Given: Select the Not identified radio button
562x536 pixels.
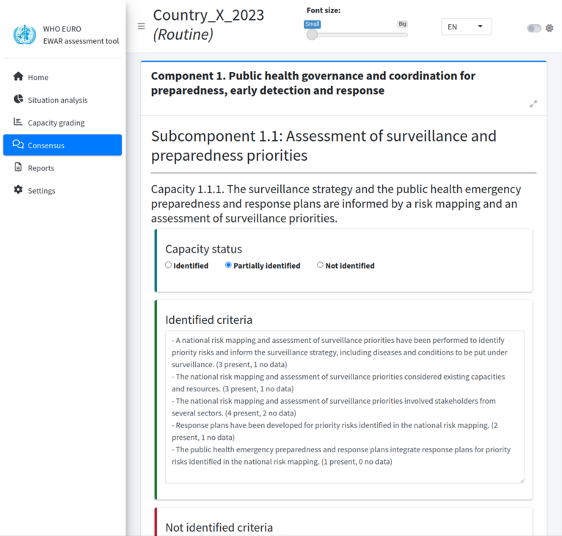Looking at the screenshot, I should click(320, 265).
